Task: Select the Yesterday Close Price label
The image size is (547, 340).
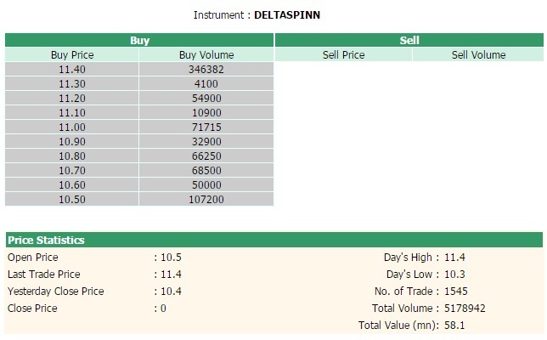Action: click(x=56, y=291)
